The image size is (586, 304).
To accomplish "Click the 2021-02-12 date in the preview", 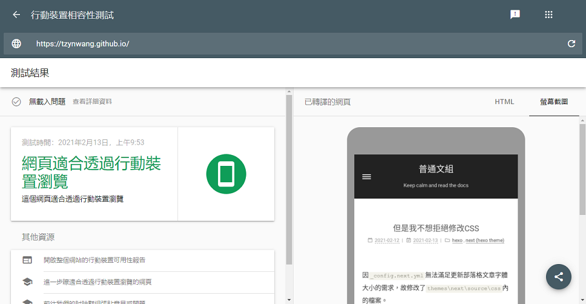I will [x=387, y=240].
